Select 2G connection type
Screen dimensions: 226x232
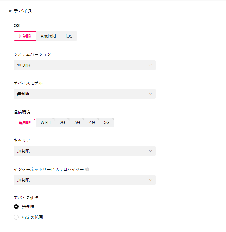click(x=62, y=122)
